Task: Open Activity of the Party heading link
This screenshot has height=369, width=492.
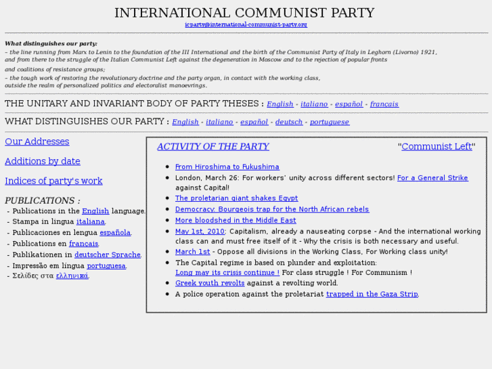Action: 213,146
